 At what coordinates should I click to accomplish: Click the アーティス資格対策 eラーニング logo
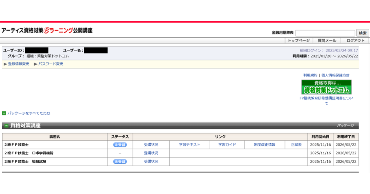47,31
